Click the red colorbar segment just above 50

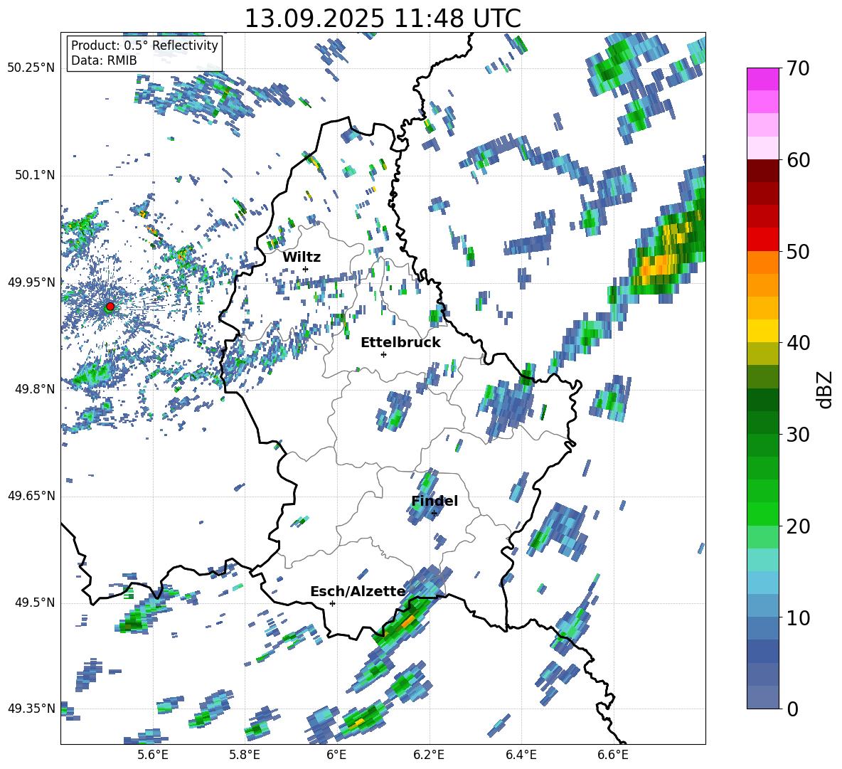(x=762, y=240)
